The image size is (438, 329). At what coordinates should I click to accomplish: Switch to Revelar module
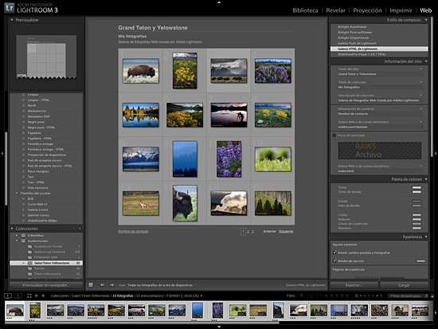pyautogui.click(x=335, y=10)
